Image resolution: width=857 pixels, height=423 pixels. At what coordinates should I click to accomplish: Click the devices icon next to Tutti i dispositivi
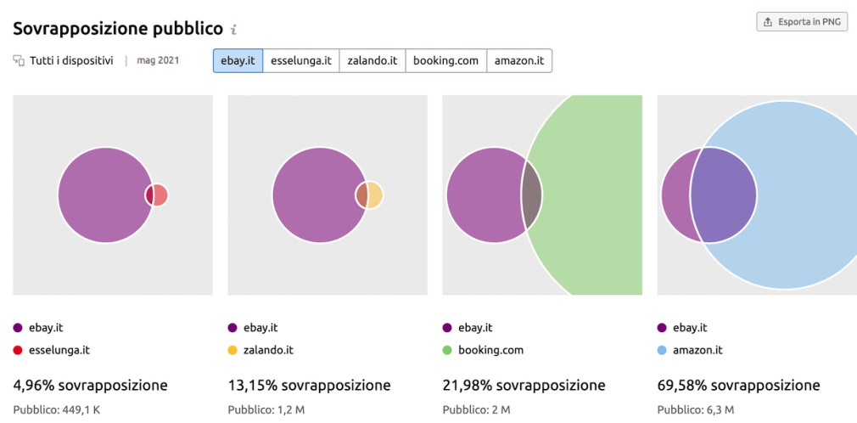(x=20, y=61)
